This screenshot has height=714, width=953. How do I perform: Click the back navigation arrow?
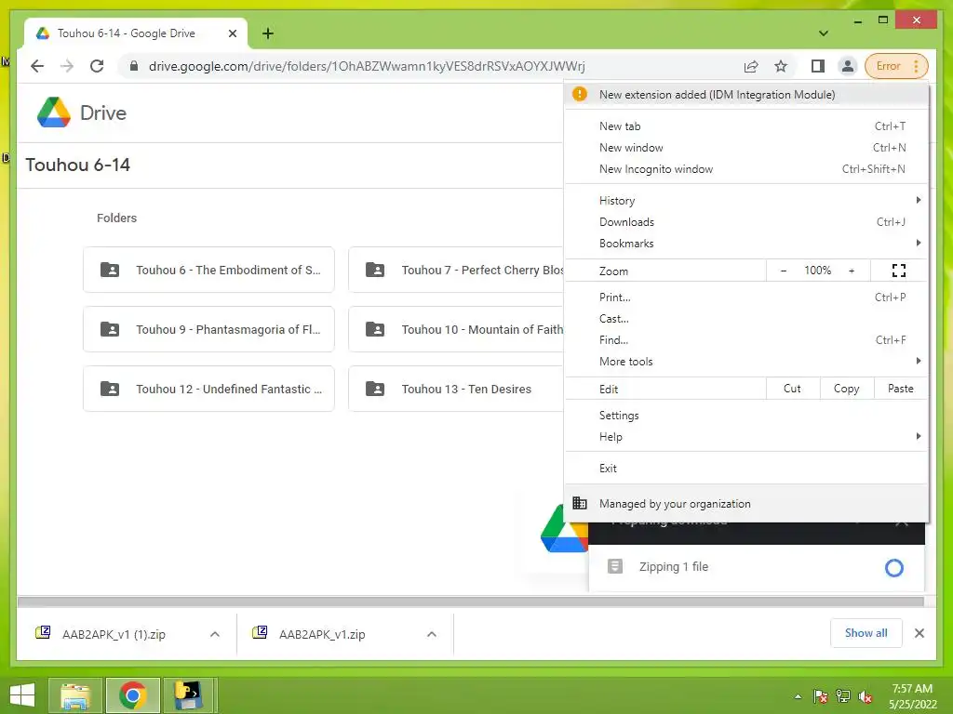[37, 66]
